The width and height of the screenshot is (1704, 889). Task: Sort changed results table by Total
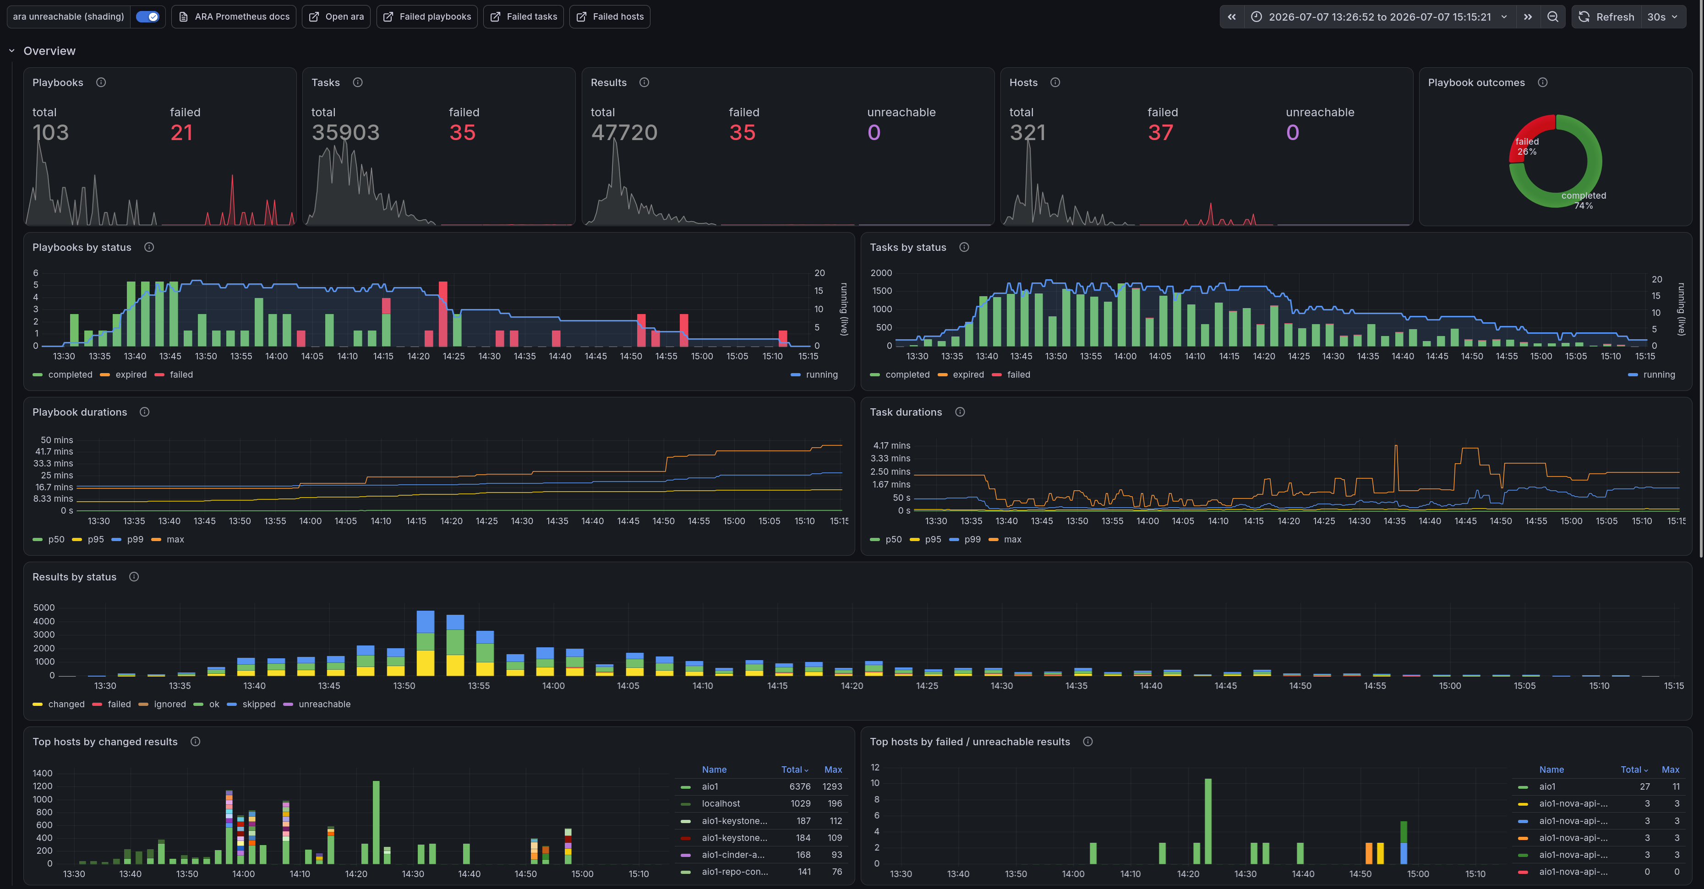point(794,770)
